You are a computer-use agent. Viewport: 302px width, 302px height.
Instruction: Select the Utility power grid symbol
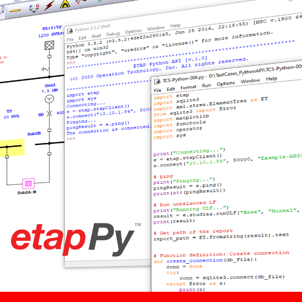point(49,45)
